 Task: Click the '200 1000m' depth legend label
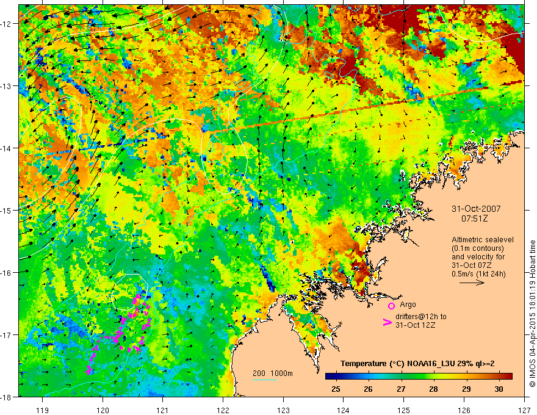click(273, 374)
